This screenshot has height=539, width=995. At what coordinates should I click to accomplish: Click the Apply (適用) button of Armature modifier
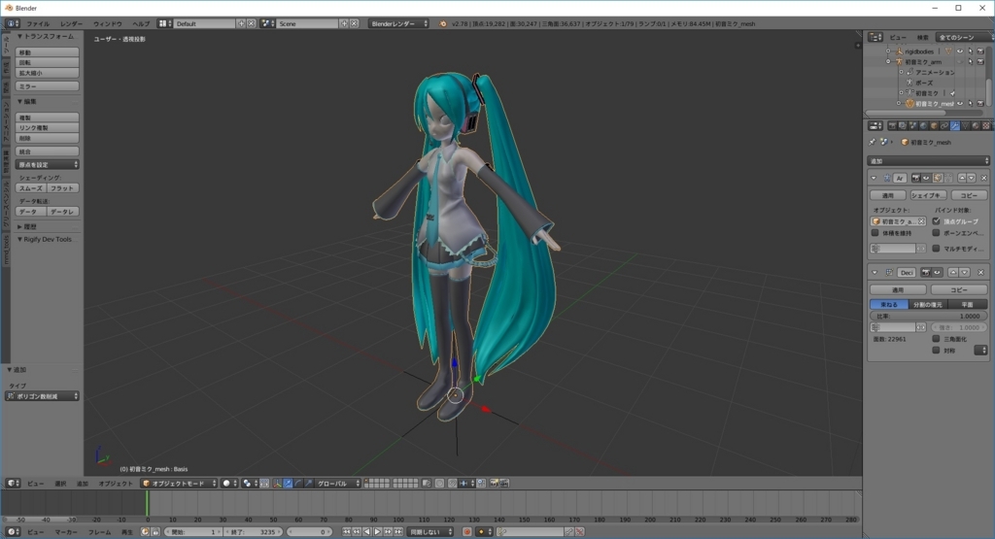[x=888, y=195]
